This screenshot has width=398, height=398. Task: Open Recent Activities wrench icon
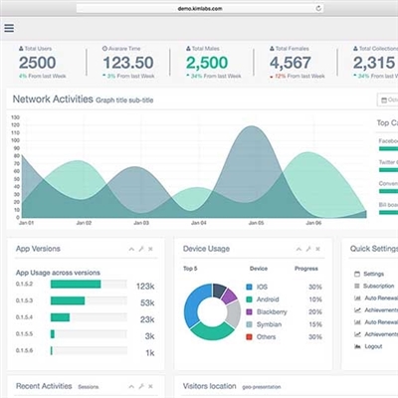pos(141,386)
